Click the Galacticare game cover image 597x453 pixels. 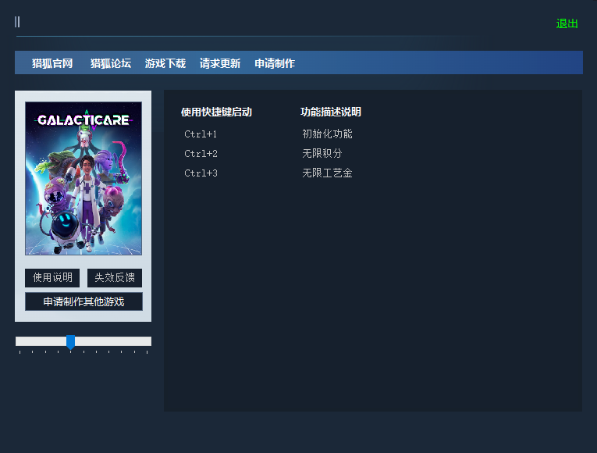84,178
